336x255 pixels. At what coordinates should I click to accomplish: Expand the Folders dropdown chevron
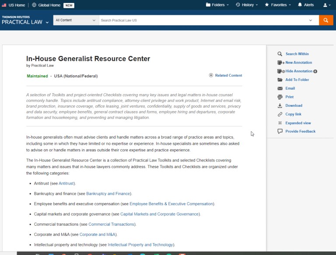227,5
